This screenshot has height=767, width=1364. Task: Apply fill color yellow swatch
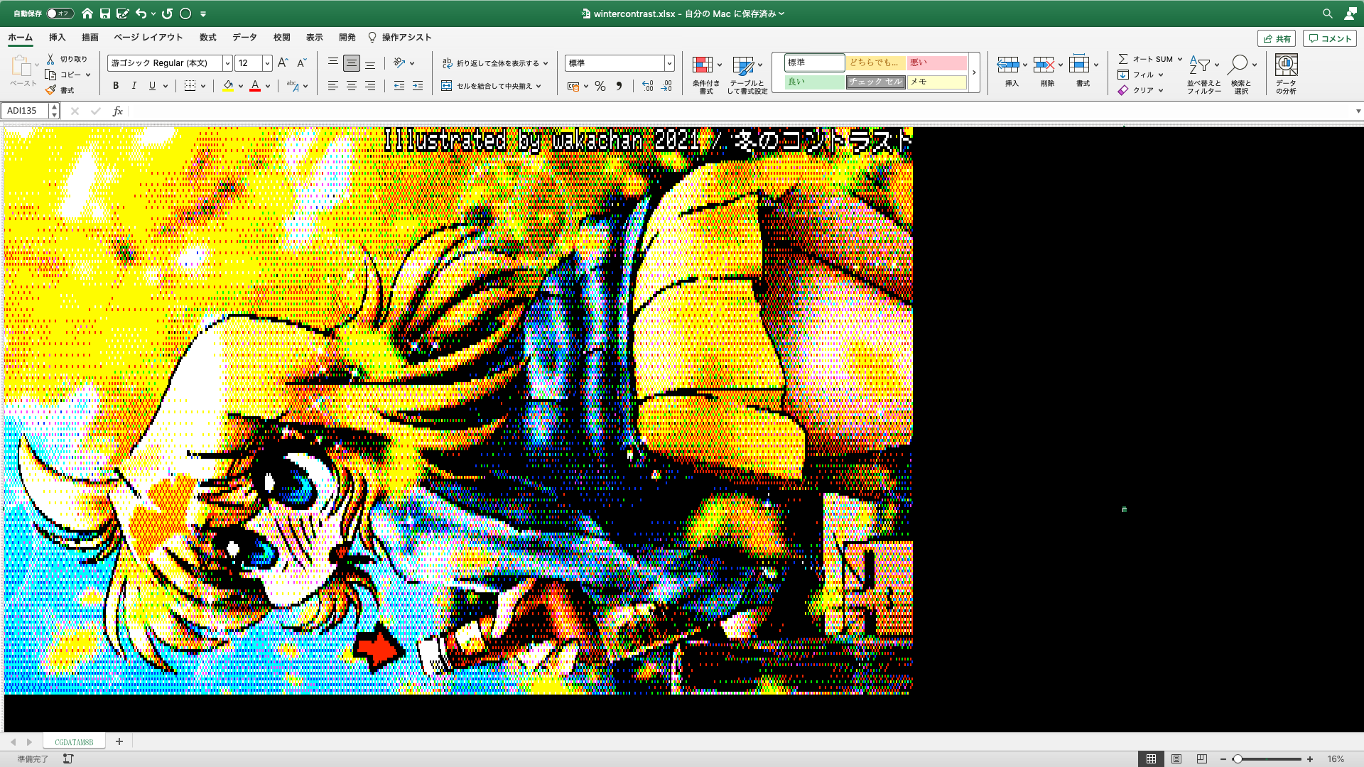tap(228, 86)
